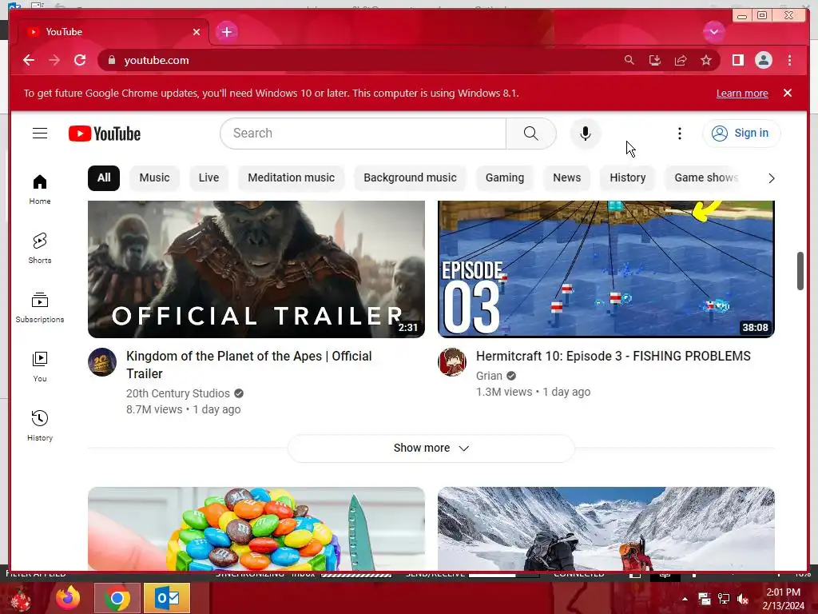Open Chrome profile avatar
The image size is (818, 614).
tap(763, 60)
